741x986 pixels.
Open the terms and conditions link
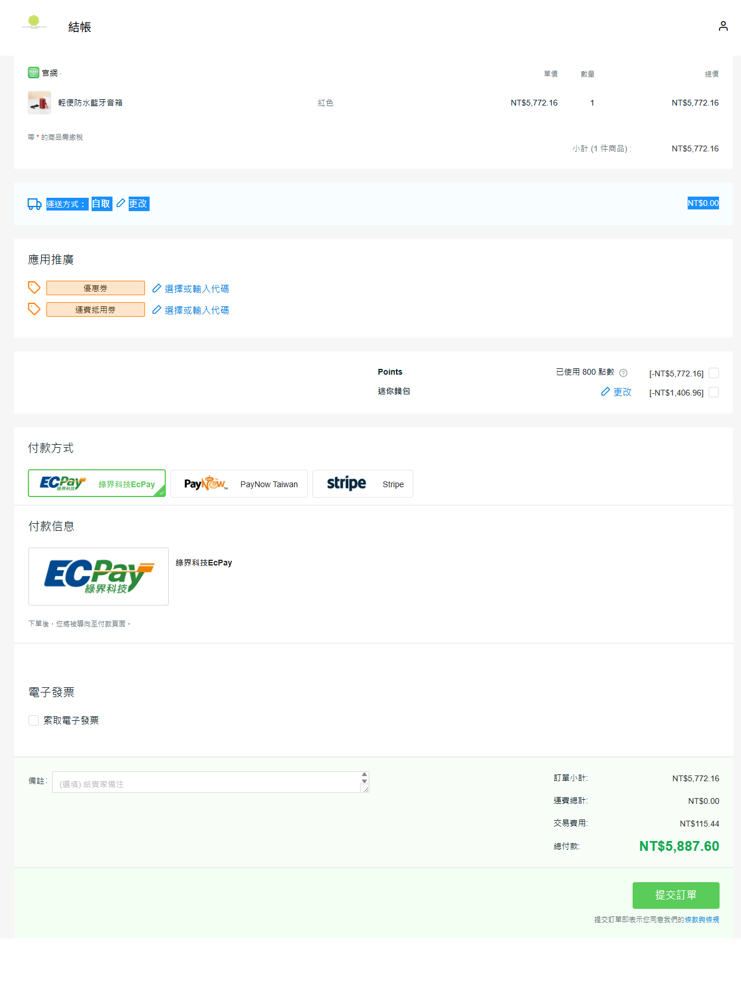pyautogui.click(x=702, y=920)
